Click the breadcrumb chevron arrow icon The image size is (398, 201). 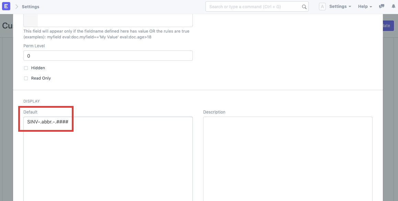pyautogui.click(x=17, y=7)
